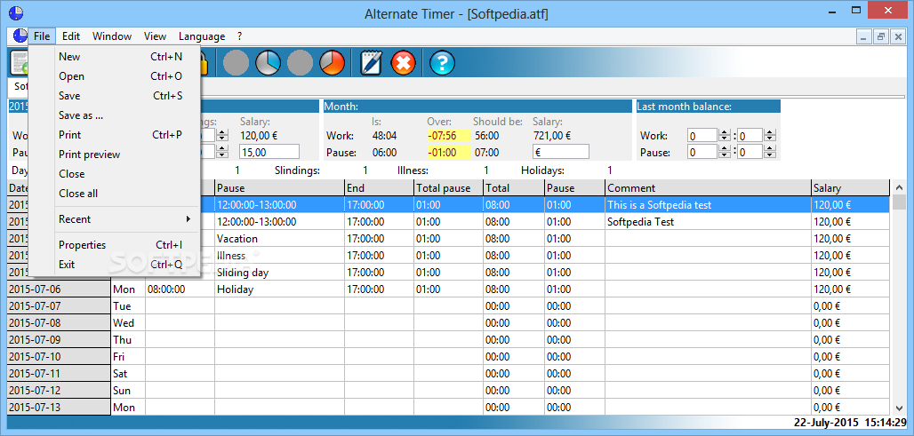Image resolution: width=914 pixels, height=436 pixels.
Task: Click the blue pie clock toolbar icon
Action: coord(268,62)
